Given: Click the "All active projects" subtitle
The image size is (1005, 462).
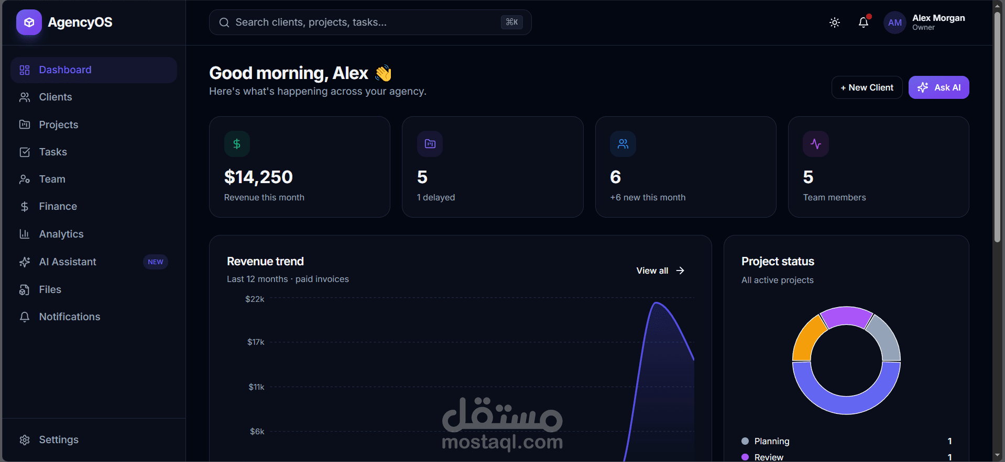Looking at the screenshot, I should coord(778,280).
